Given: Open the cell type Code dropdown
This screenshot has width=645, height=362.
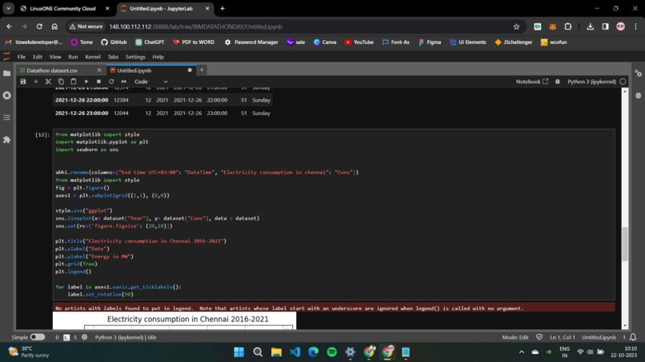Looking at the screenshot, I should point(150,82).
